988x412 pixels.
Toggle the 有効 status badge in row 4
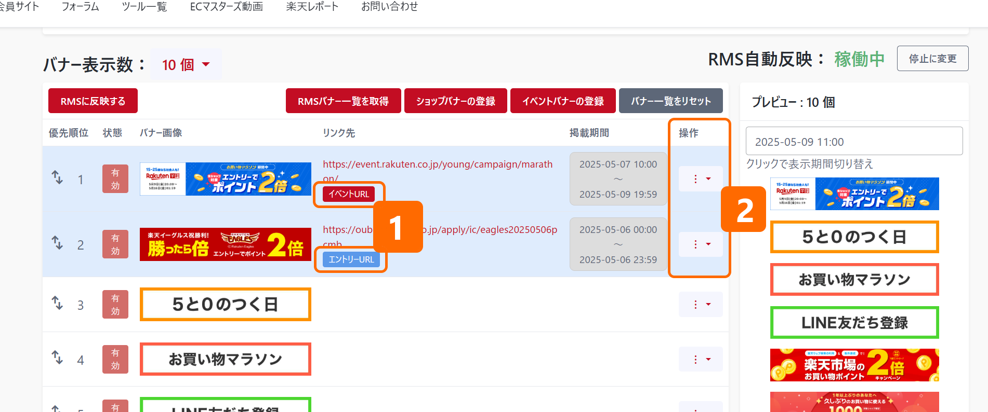[x=115, y=359]
